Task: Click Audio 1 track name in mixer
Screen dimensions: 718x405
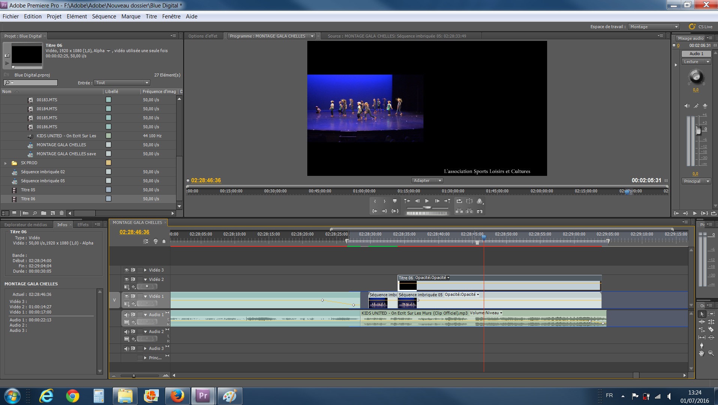Action: pyautogui.click(x=696, y=54)
